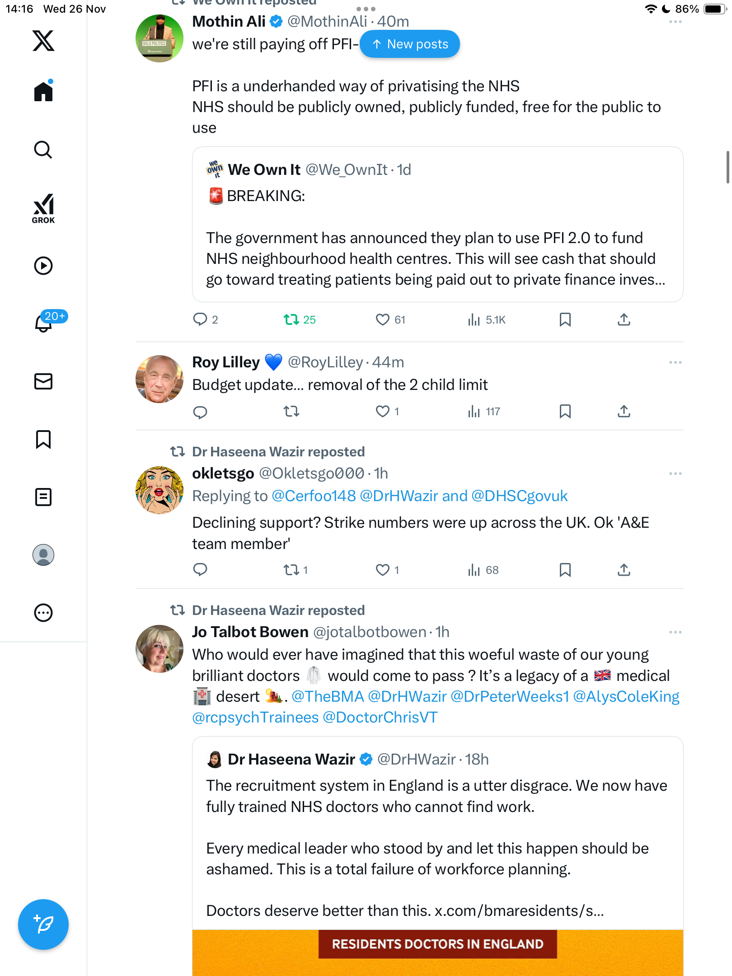Like Roy Lilley's budget update post
Screen dimensions: 732x976
pos(383,411)
